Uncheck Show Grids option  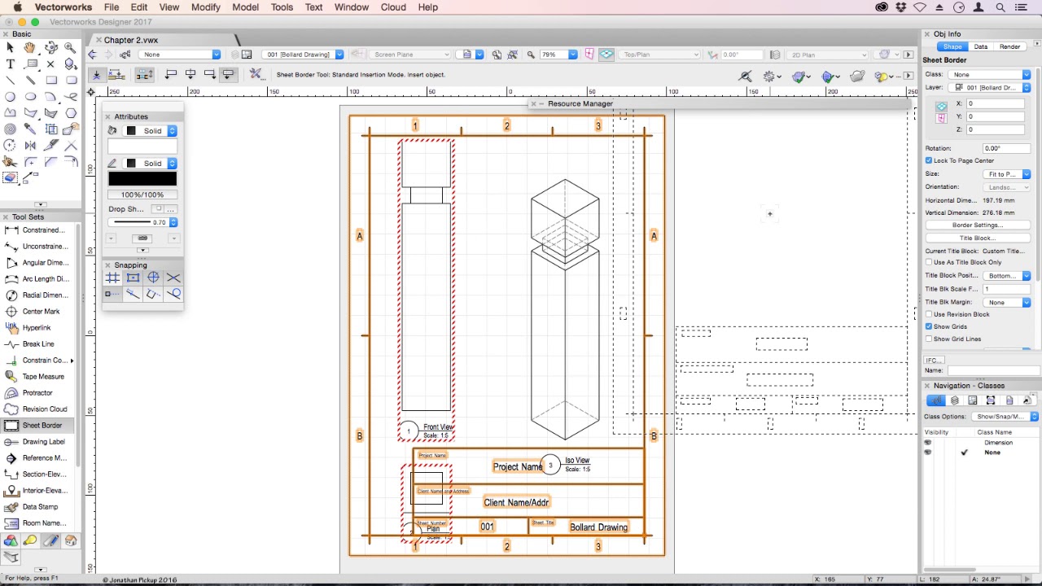tap(929, 326)
